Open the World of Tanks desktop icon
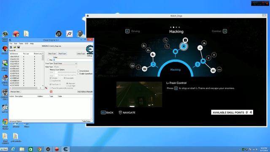 point(80,34)
